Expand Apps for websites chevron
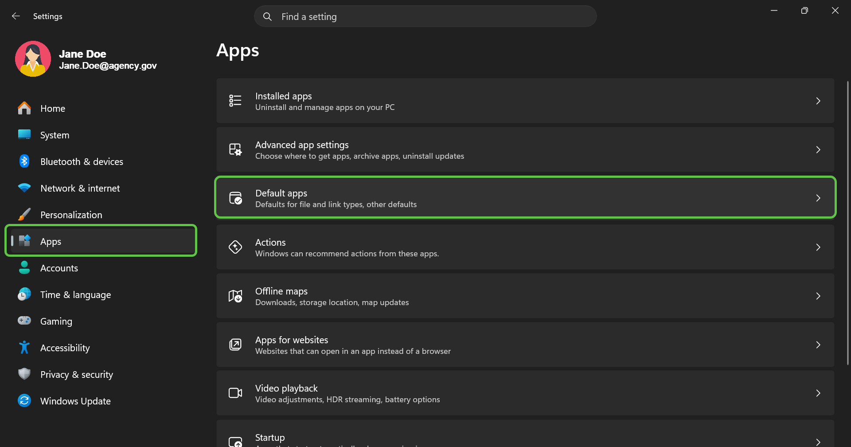 point(818,345)
